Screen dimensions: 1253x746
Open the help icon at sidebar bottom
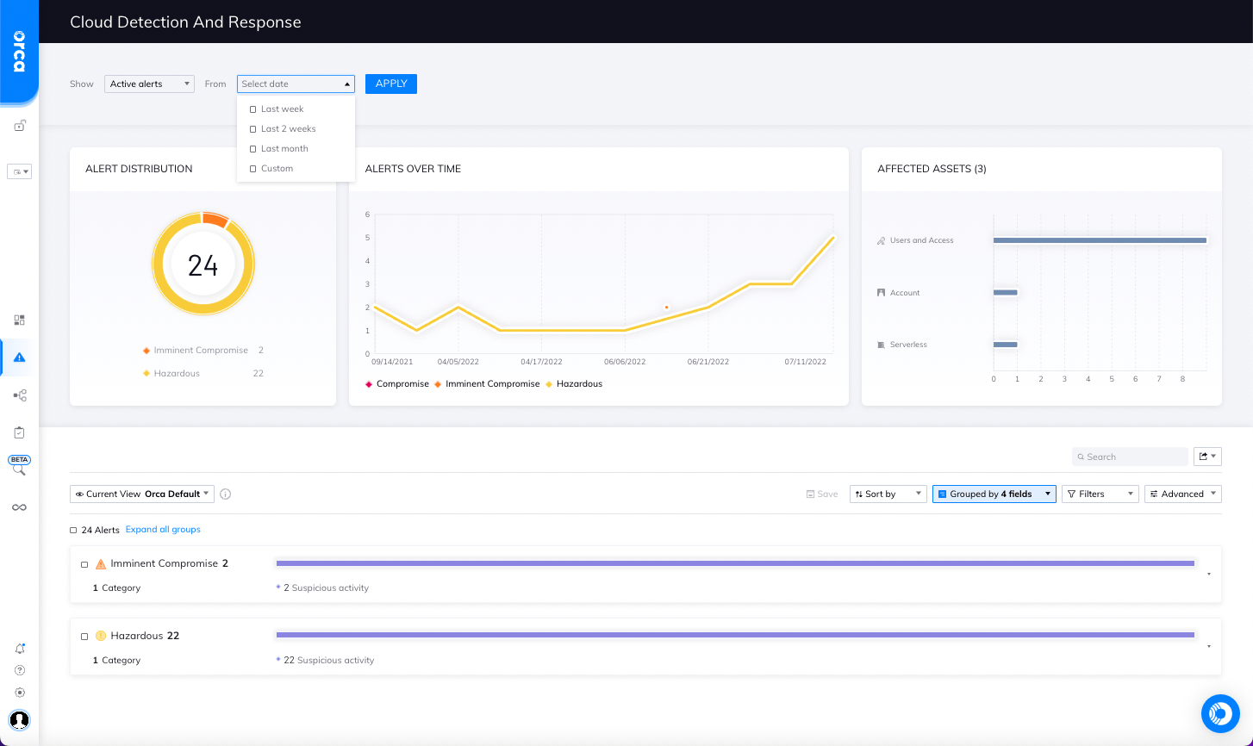tap(19, 669)
